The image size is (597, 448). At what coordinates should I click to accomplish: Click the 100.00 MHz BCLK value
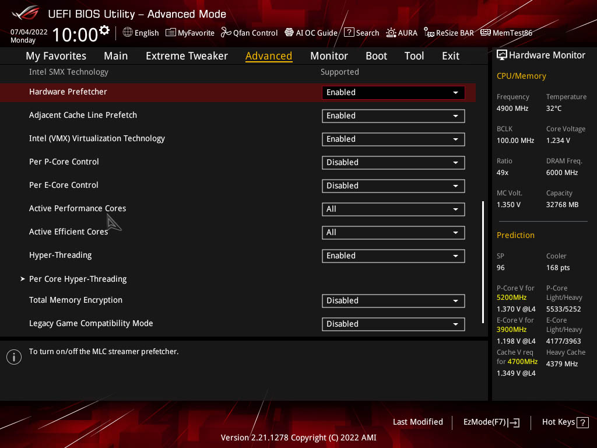[515, 141]
